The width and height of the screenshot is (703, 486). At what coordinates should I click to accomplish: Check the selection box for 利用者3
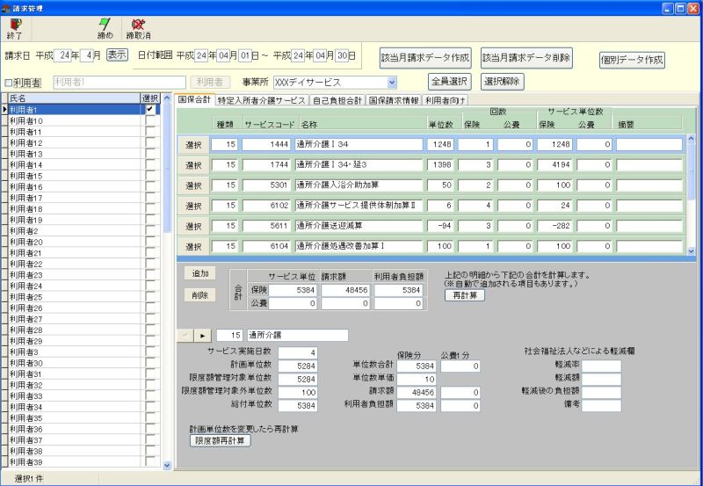coord(150,352)
